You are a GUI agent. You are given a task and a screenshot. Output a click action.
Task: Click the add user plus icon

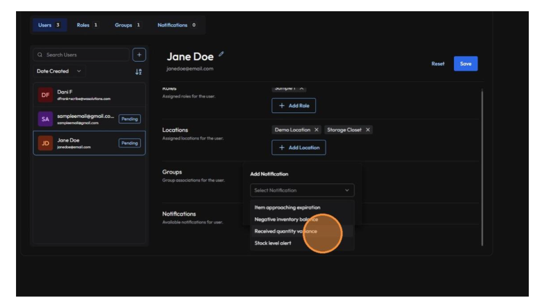tap(139, 55)
